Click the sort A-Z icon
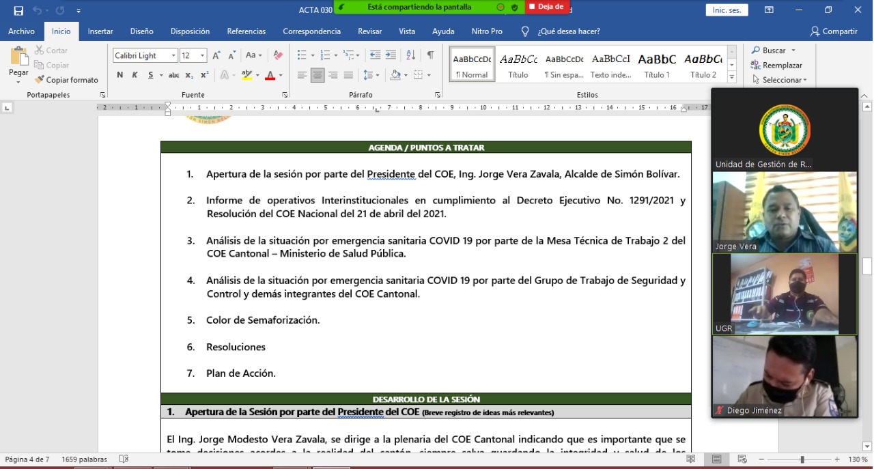 (410, 55)
